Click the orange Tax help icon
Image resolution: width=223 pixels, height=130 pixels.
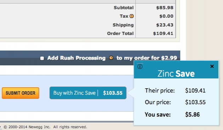(x=132, y=16)
